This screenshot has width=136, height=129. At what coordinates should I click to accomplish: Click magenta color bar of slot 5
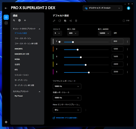[53, 72]
